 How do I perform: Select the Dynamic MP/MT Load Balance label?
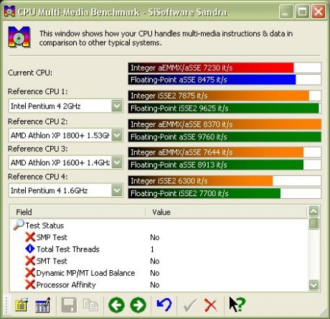(85, 273)
